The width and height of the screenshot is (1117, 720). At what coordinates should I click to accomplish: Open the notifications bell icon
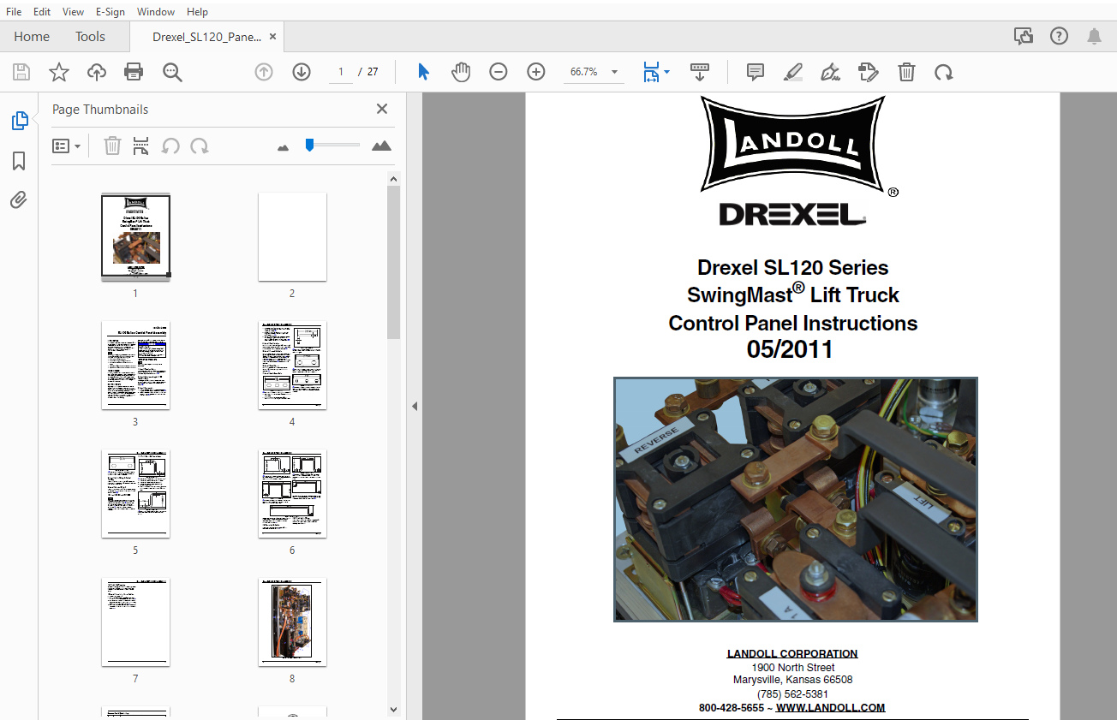point(1094,36)
